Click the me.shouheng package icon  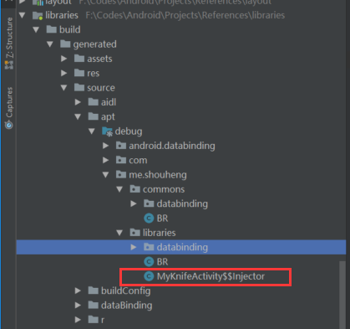click(x=121, y=174)
